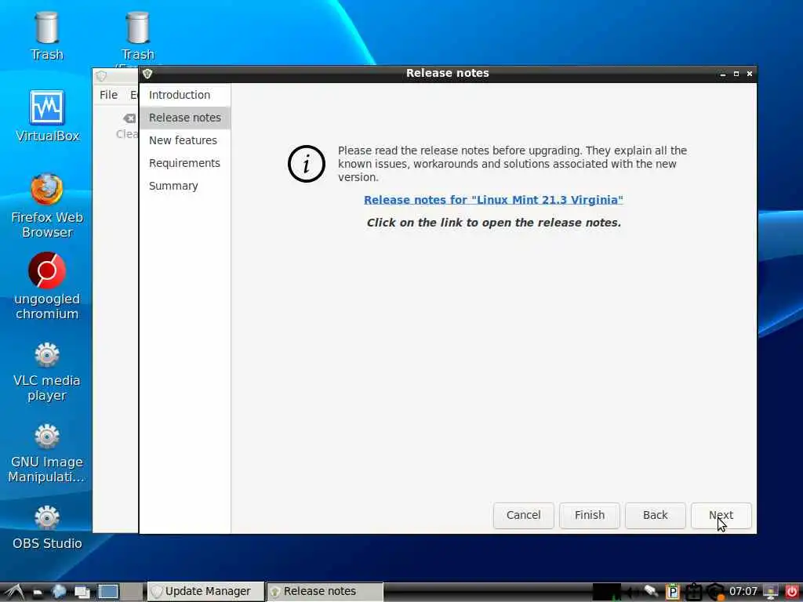
Task: Open the CPU usage monitor applet
Action: (607, 592)
